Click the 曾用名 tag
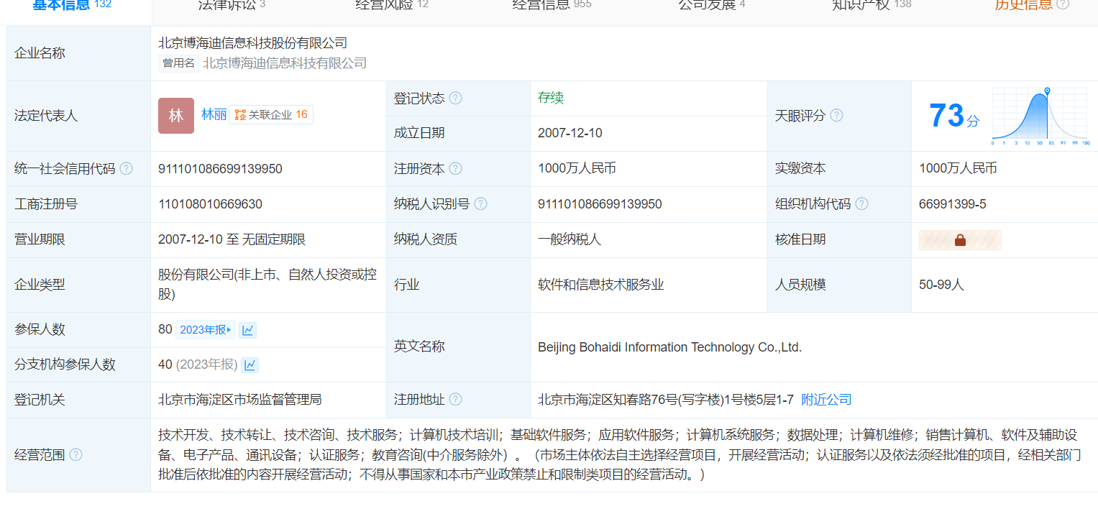 [x=178, y=63]
